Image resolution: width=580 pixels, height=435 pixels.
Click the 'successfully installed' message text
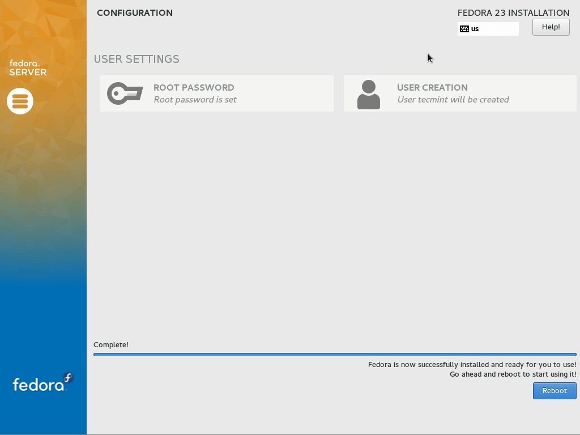472,365
